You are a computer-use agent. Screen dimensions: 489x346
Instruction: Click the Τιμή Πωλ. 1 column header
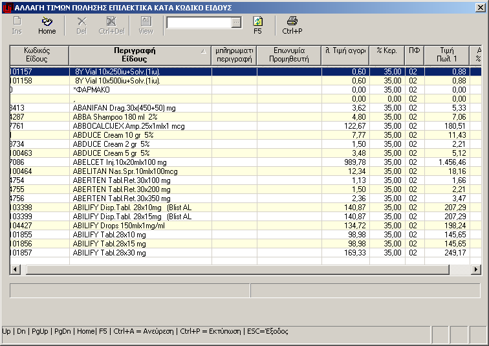(x=446, y=55)
